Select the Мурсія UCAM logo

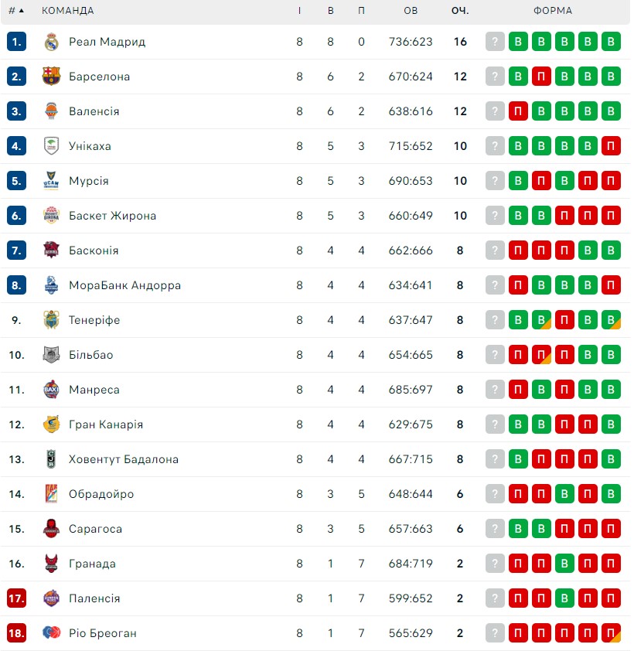(51, 181)
